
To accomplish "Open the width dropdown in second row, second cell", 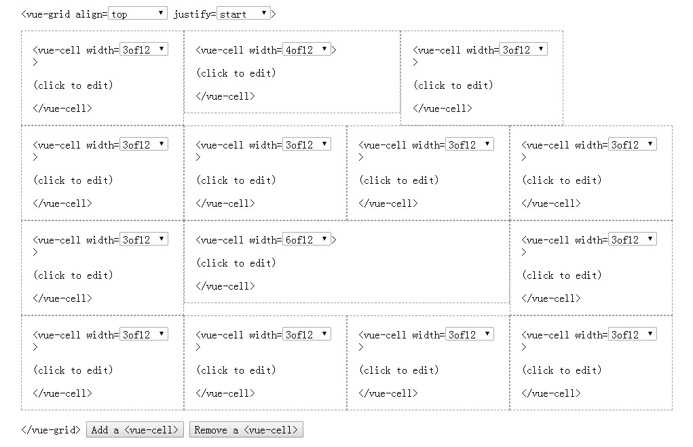I will [307, 144].
